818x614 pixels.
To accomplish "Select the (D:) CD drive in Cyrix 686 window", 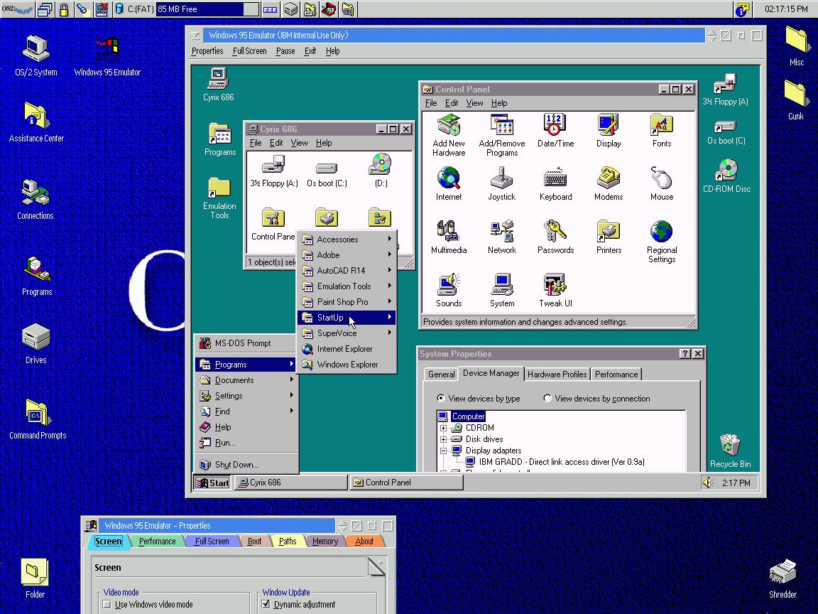I will pos(381,171).
